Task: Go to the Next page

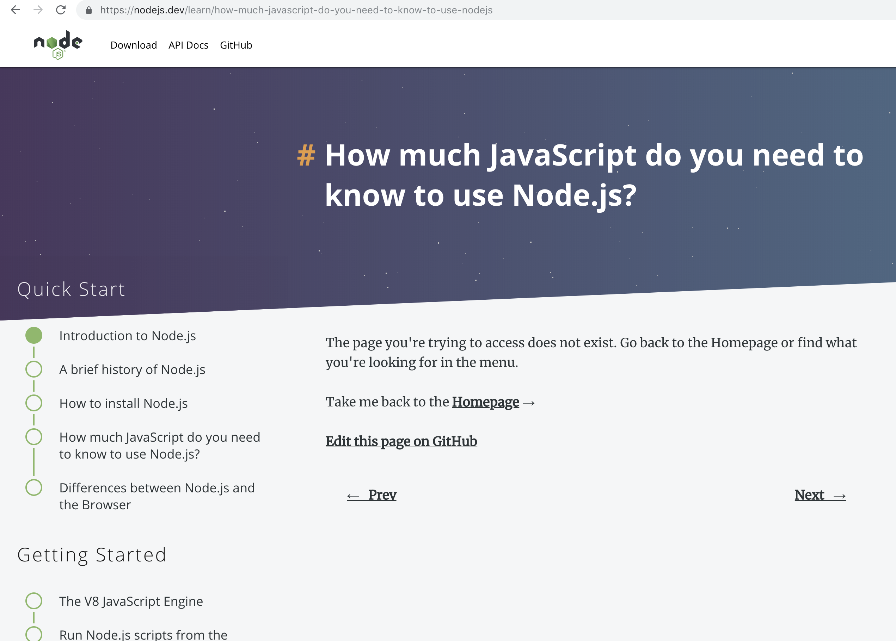Action: coord(820,495)
